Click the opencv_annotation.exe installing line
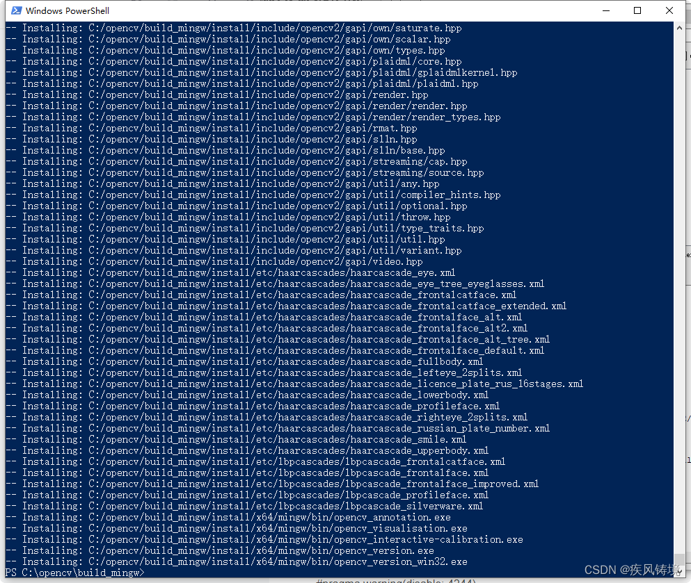The image size is (691, 583). (x=228, y=518)
